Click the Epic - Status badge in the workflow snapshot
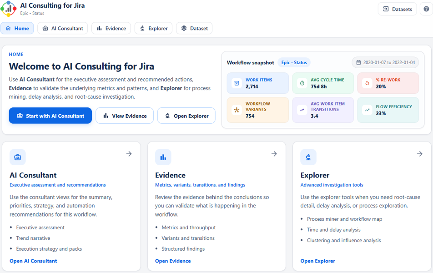This screenshot has height=273, width=433. tap(294, 62)
